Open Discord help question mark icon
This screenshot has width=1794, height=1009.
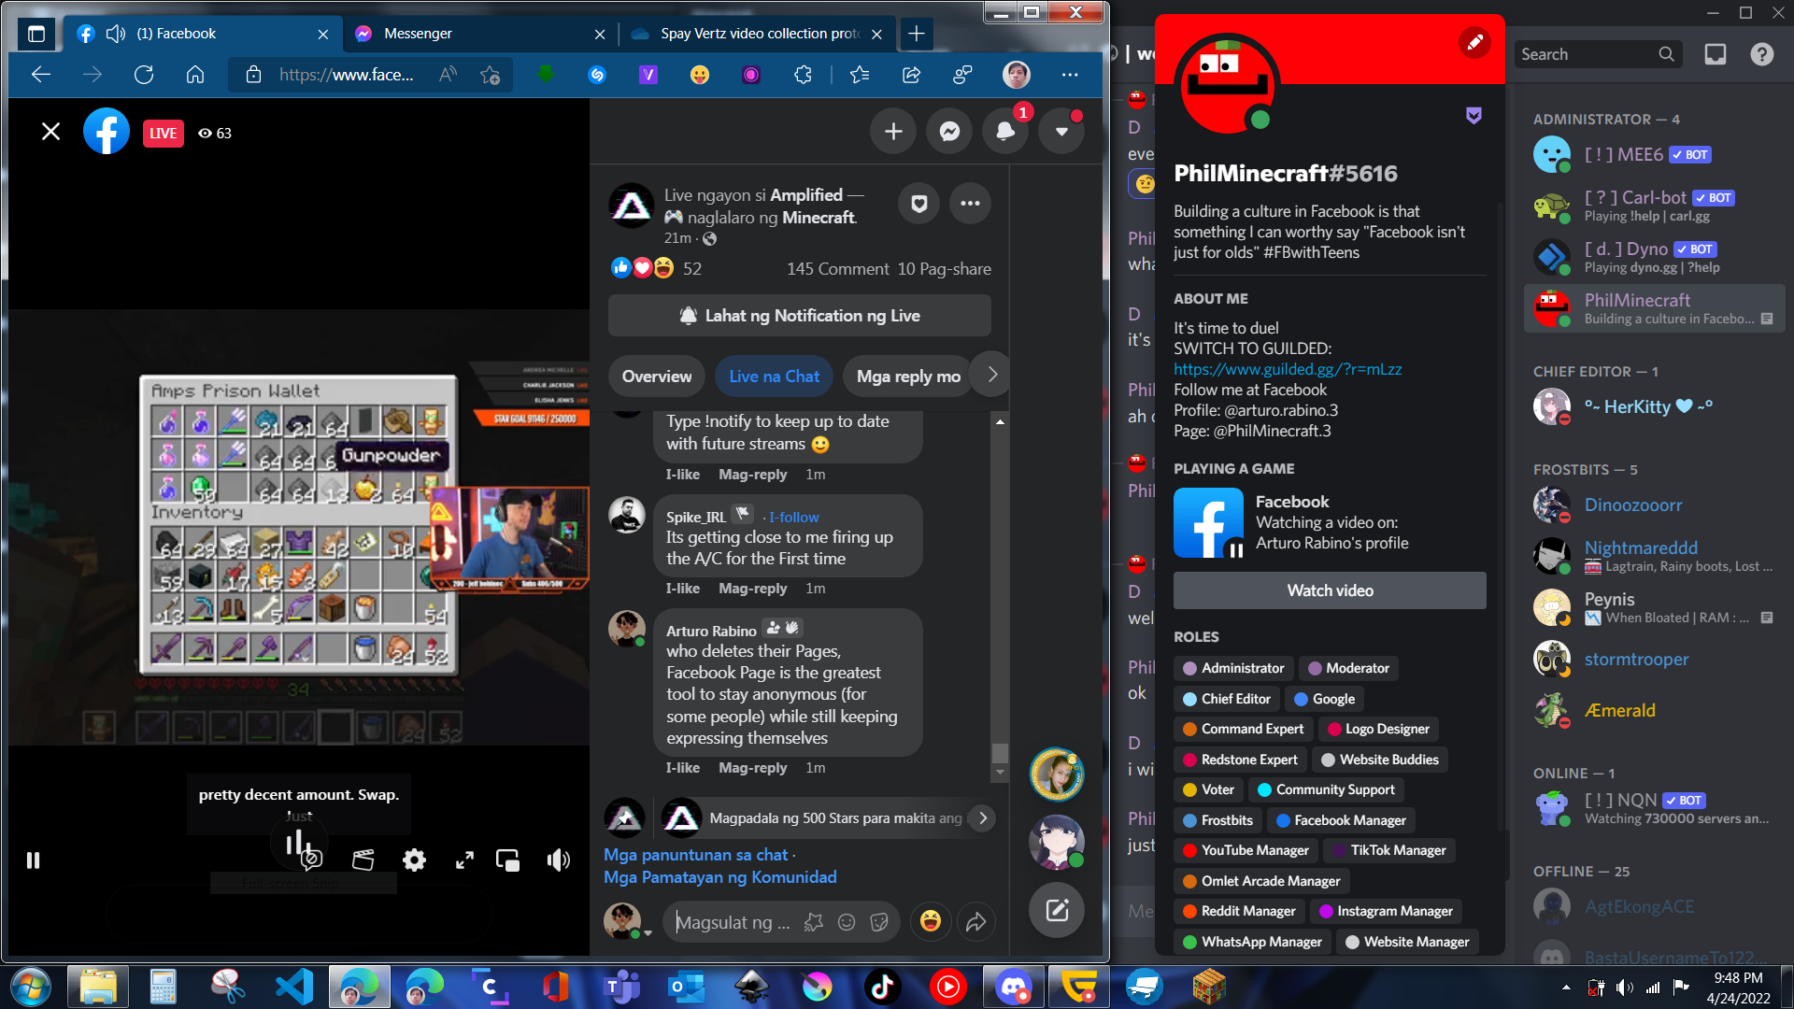pos(1761,54)
